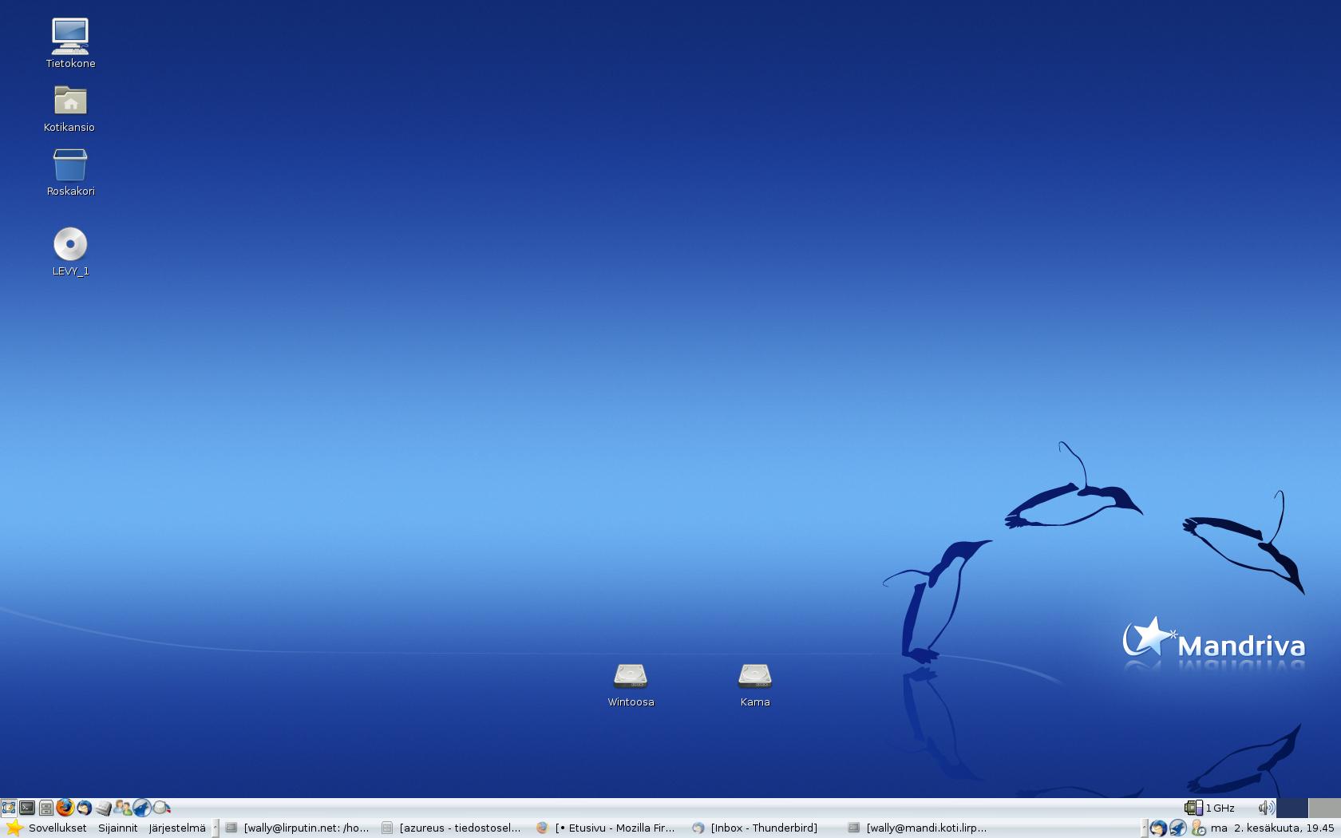
Task: Switch to Etusivu Mozilla Firefox window
Action: click(609, 828)
